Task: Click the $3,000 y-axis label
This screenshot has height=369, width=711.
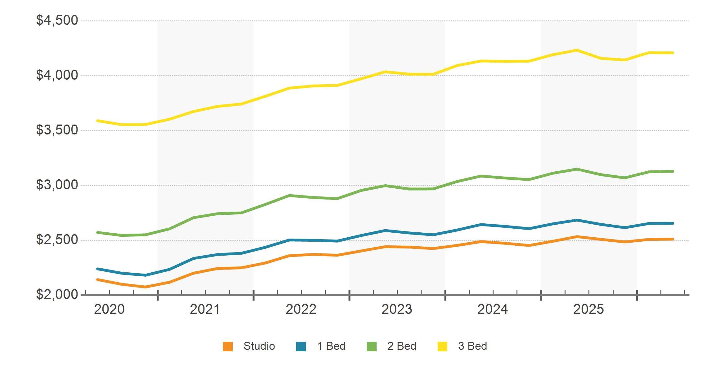Action: [x=57, y=185]
